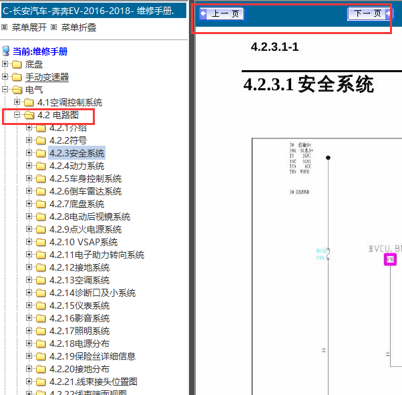The image size is (402, 395).
Task: Open the 手动变速器 link
Action: point(47,77)
